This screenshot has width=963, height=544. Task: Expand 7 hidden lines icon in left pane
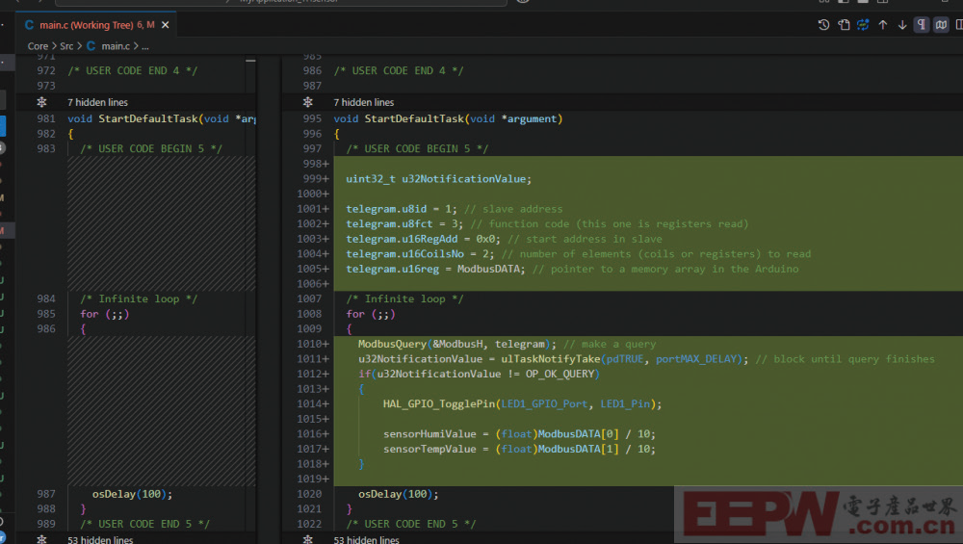click(x=41, y=102)
